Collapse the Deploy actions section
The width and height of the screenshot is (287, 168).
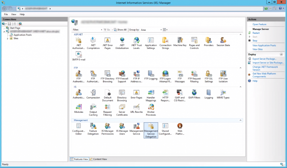pos(281,54)
